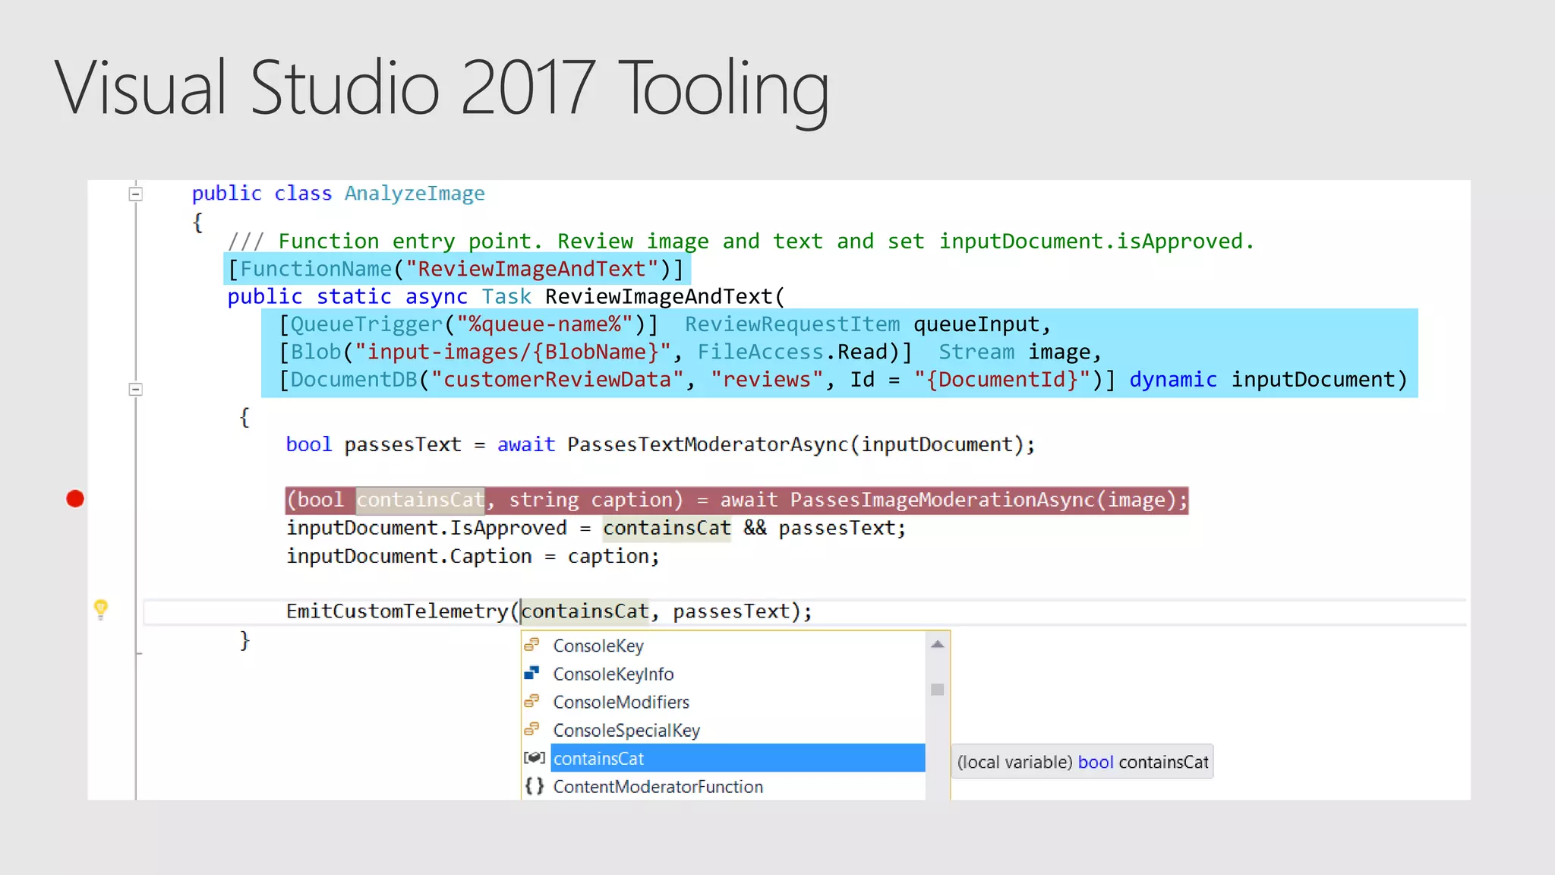Click the bool containsCat tooltip
Viewport: 1555px width, 875px height.
1083,762
